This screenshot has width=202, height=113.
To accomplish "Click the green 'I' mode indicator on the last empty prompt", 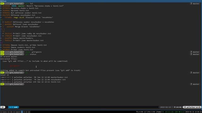I will tap(2, 84).
